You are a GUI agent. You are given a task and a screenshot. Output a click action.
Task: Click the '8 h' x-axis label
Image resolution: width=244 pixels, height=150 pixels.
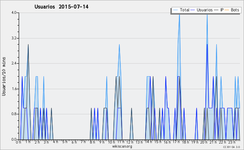pos(92,142)
